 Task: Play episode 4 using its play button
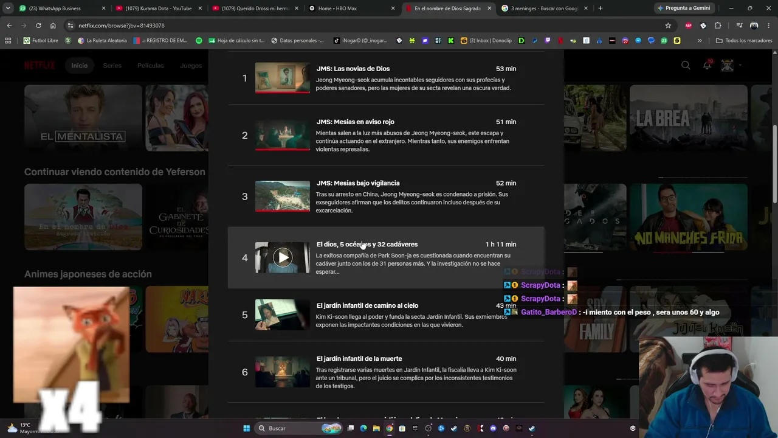point(283,257)
